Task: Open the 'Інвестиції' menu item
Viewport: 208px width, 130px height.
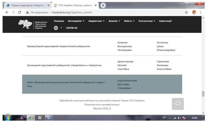Action: [165, 21]
